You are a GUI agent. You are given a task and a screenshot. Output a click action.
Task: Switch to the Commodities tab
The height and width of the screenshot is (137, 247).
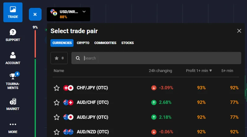[x=105, y=43]
